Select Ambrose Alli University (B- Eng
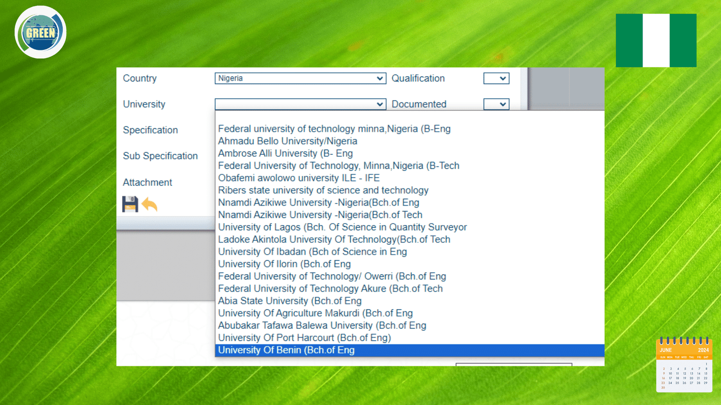Viewport: 721px width, 405px height. pyautogui.click(x=285, y=153)
